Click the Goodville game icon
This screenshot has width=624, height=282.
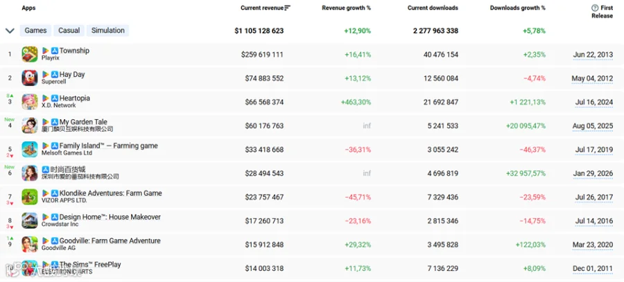tap(30, 244)
